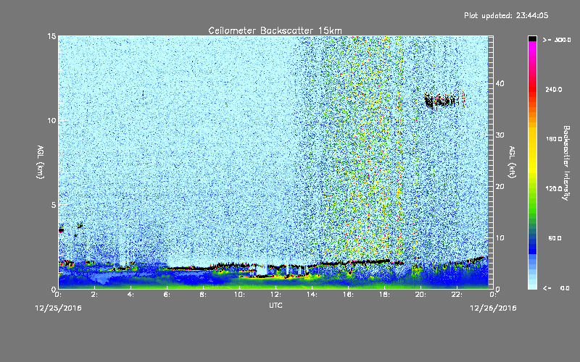
Task: Click the "2:" hour tick label
Action: point(95,295)
